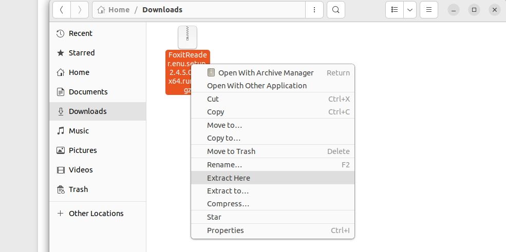Select the FoxitReader archive file icon

(x=188, y=37)
